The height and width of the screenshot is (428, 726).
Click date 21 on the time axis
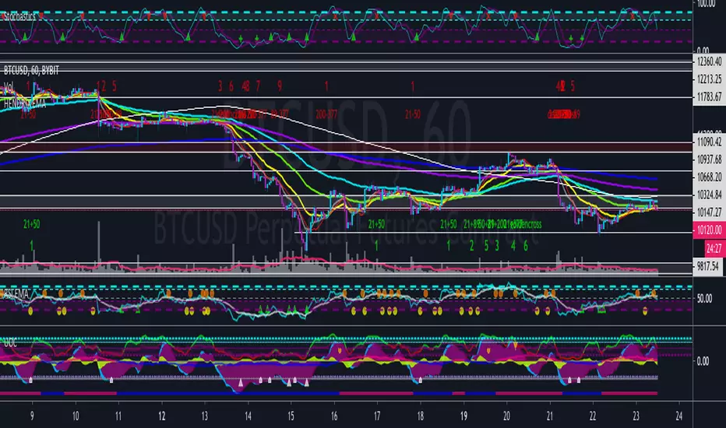[550, 416]
